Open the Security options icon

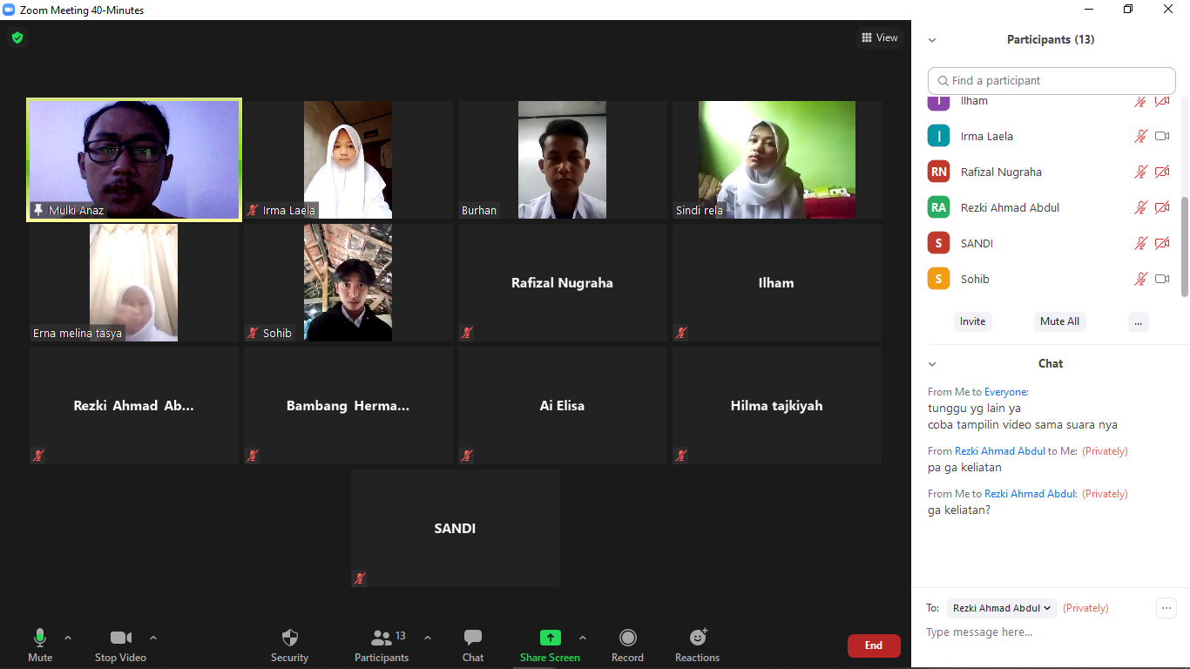point(289,637)
